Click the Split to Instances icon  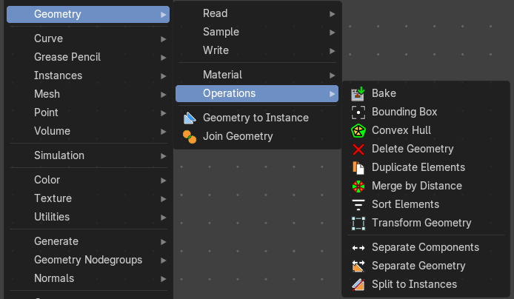pyautogui.click(x=358, y=285)
